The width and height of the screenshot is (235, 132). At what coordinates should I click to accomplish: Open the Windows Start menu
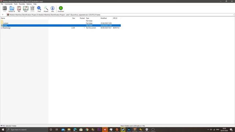3,129
